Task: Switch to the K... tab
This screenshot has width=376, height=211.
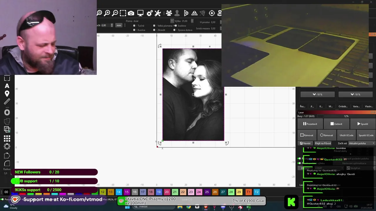Action: point(321,106)
